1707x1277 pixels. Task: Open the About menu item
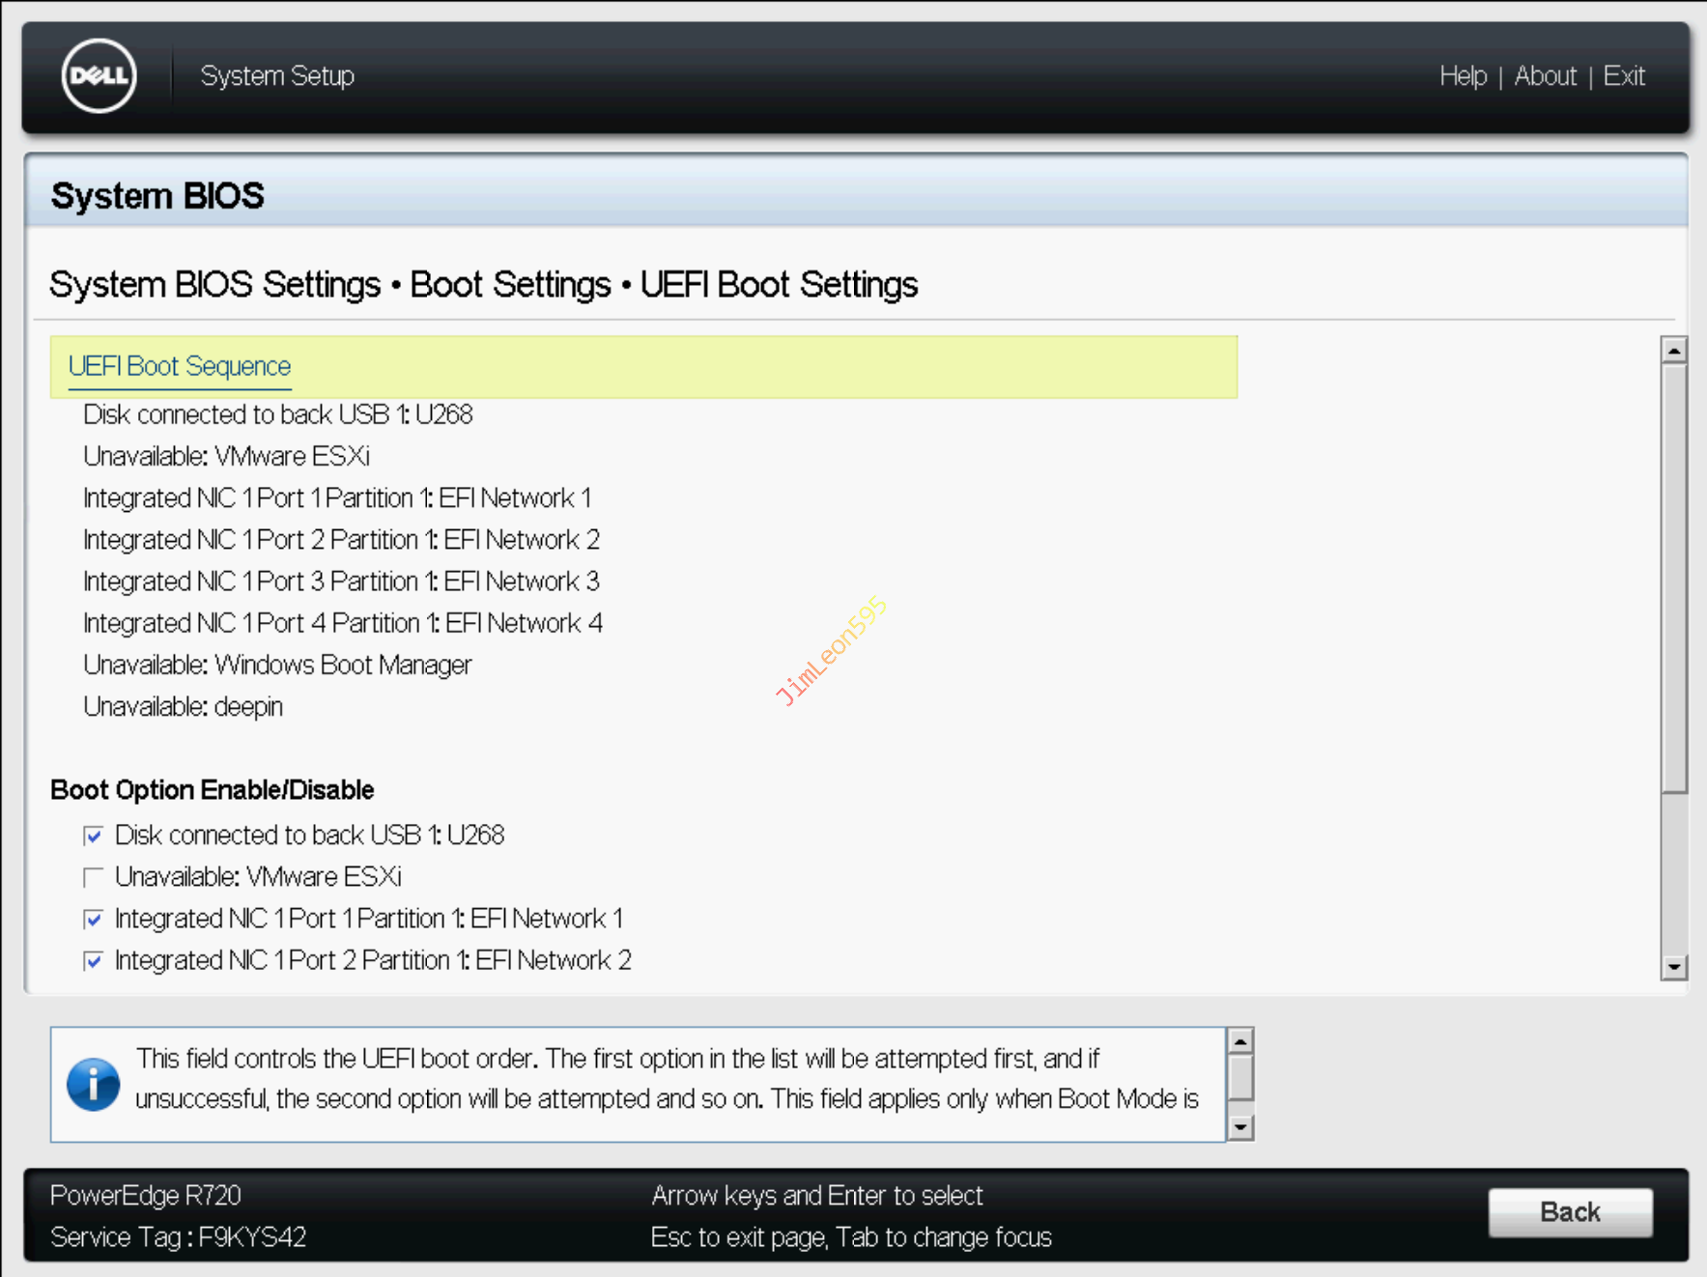[1545, 76]
